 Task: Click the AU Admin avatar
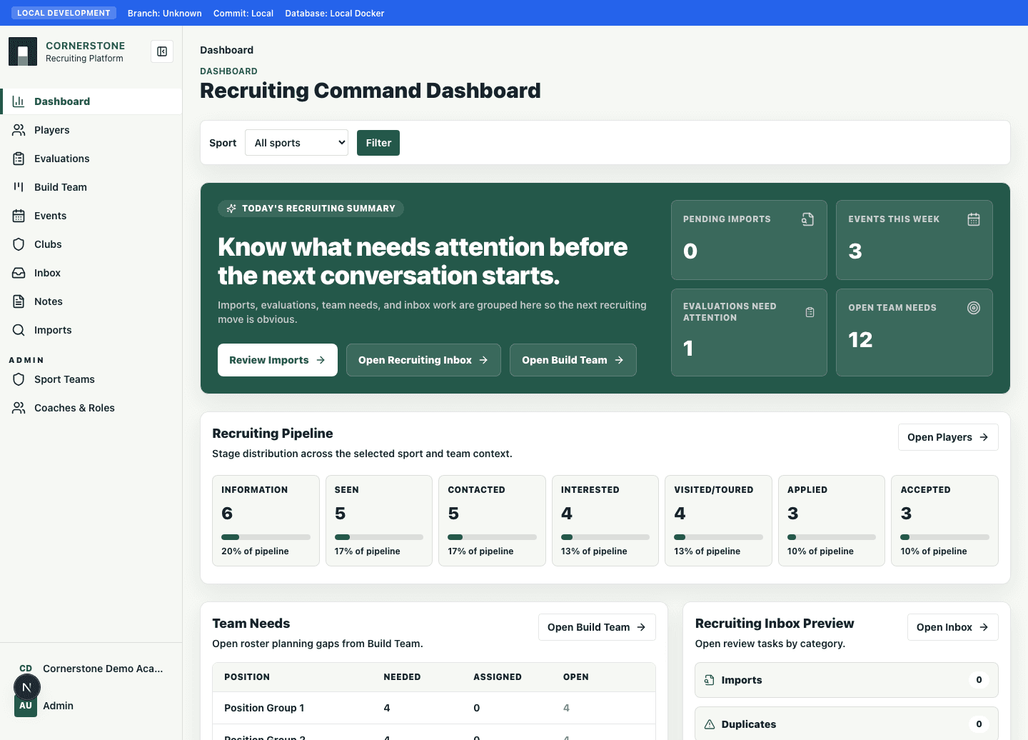pos(26,706)
